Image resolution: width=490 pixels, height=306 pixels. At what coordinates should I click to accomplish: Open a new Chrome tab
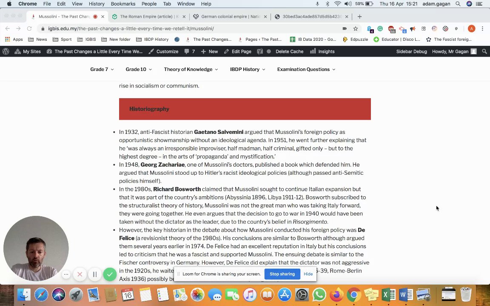tap(359, 17)
